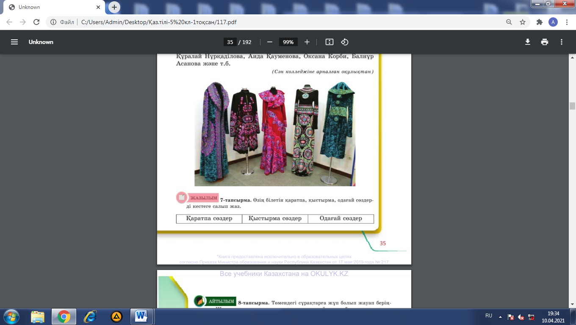Screen dimensions: 576x325
Task: Bookmark this page with the star icon
Action: (523, 22)
